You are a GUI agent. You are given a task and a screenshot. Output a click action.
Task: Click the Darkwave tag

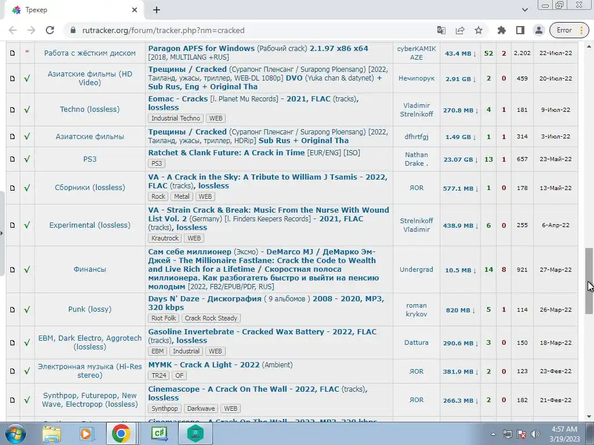pos(201,408)
